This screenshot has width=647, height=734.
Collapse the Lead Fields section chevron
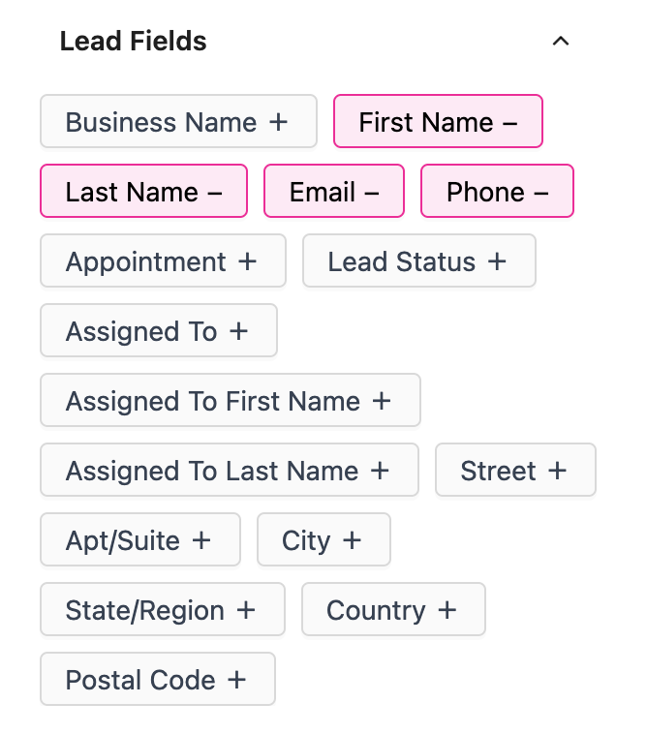click(560, 42)
